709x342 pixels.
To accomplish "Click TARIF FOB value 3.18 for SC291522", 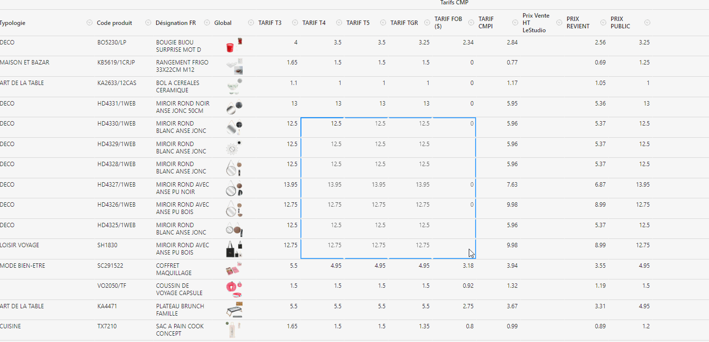I will point(468,266).
